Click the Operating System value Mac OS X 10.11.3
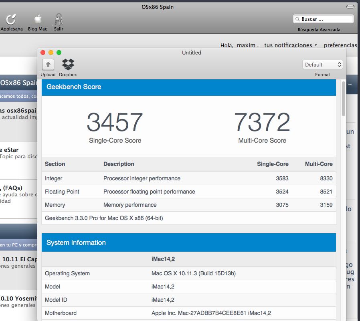360x321 pixels. 194,273
